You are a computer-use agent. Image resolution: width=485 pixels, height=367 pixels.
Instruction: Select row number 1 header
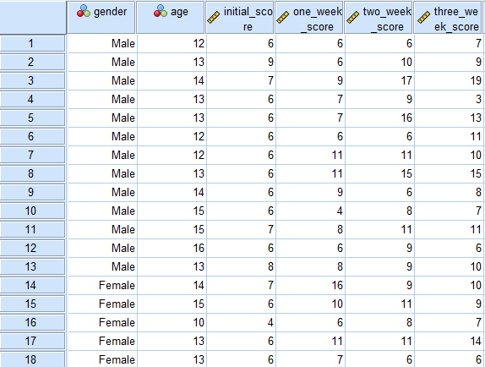tap(32, 43)
